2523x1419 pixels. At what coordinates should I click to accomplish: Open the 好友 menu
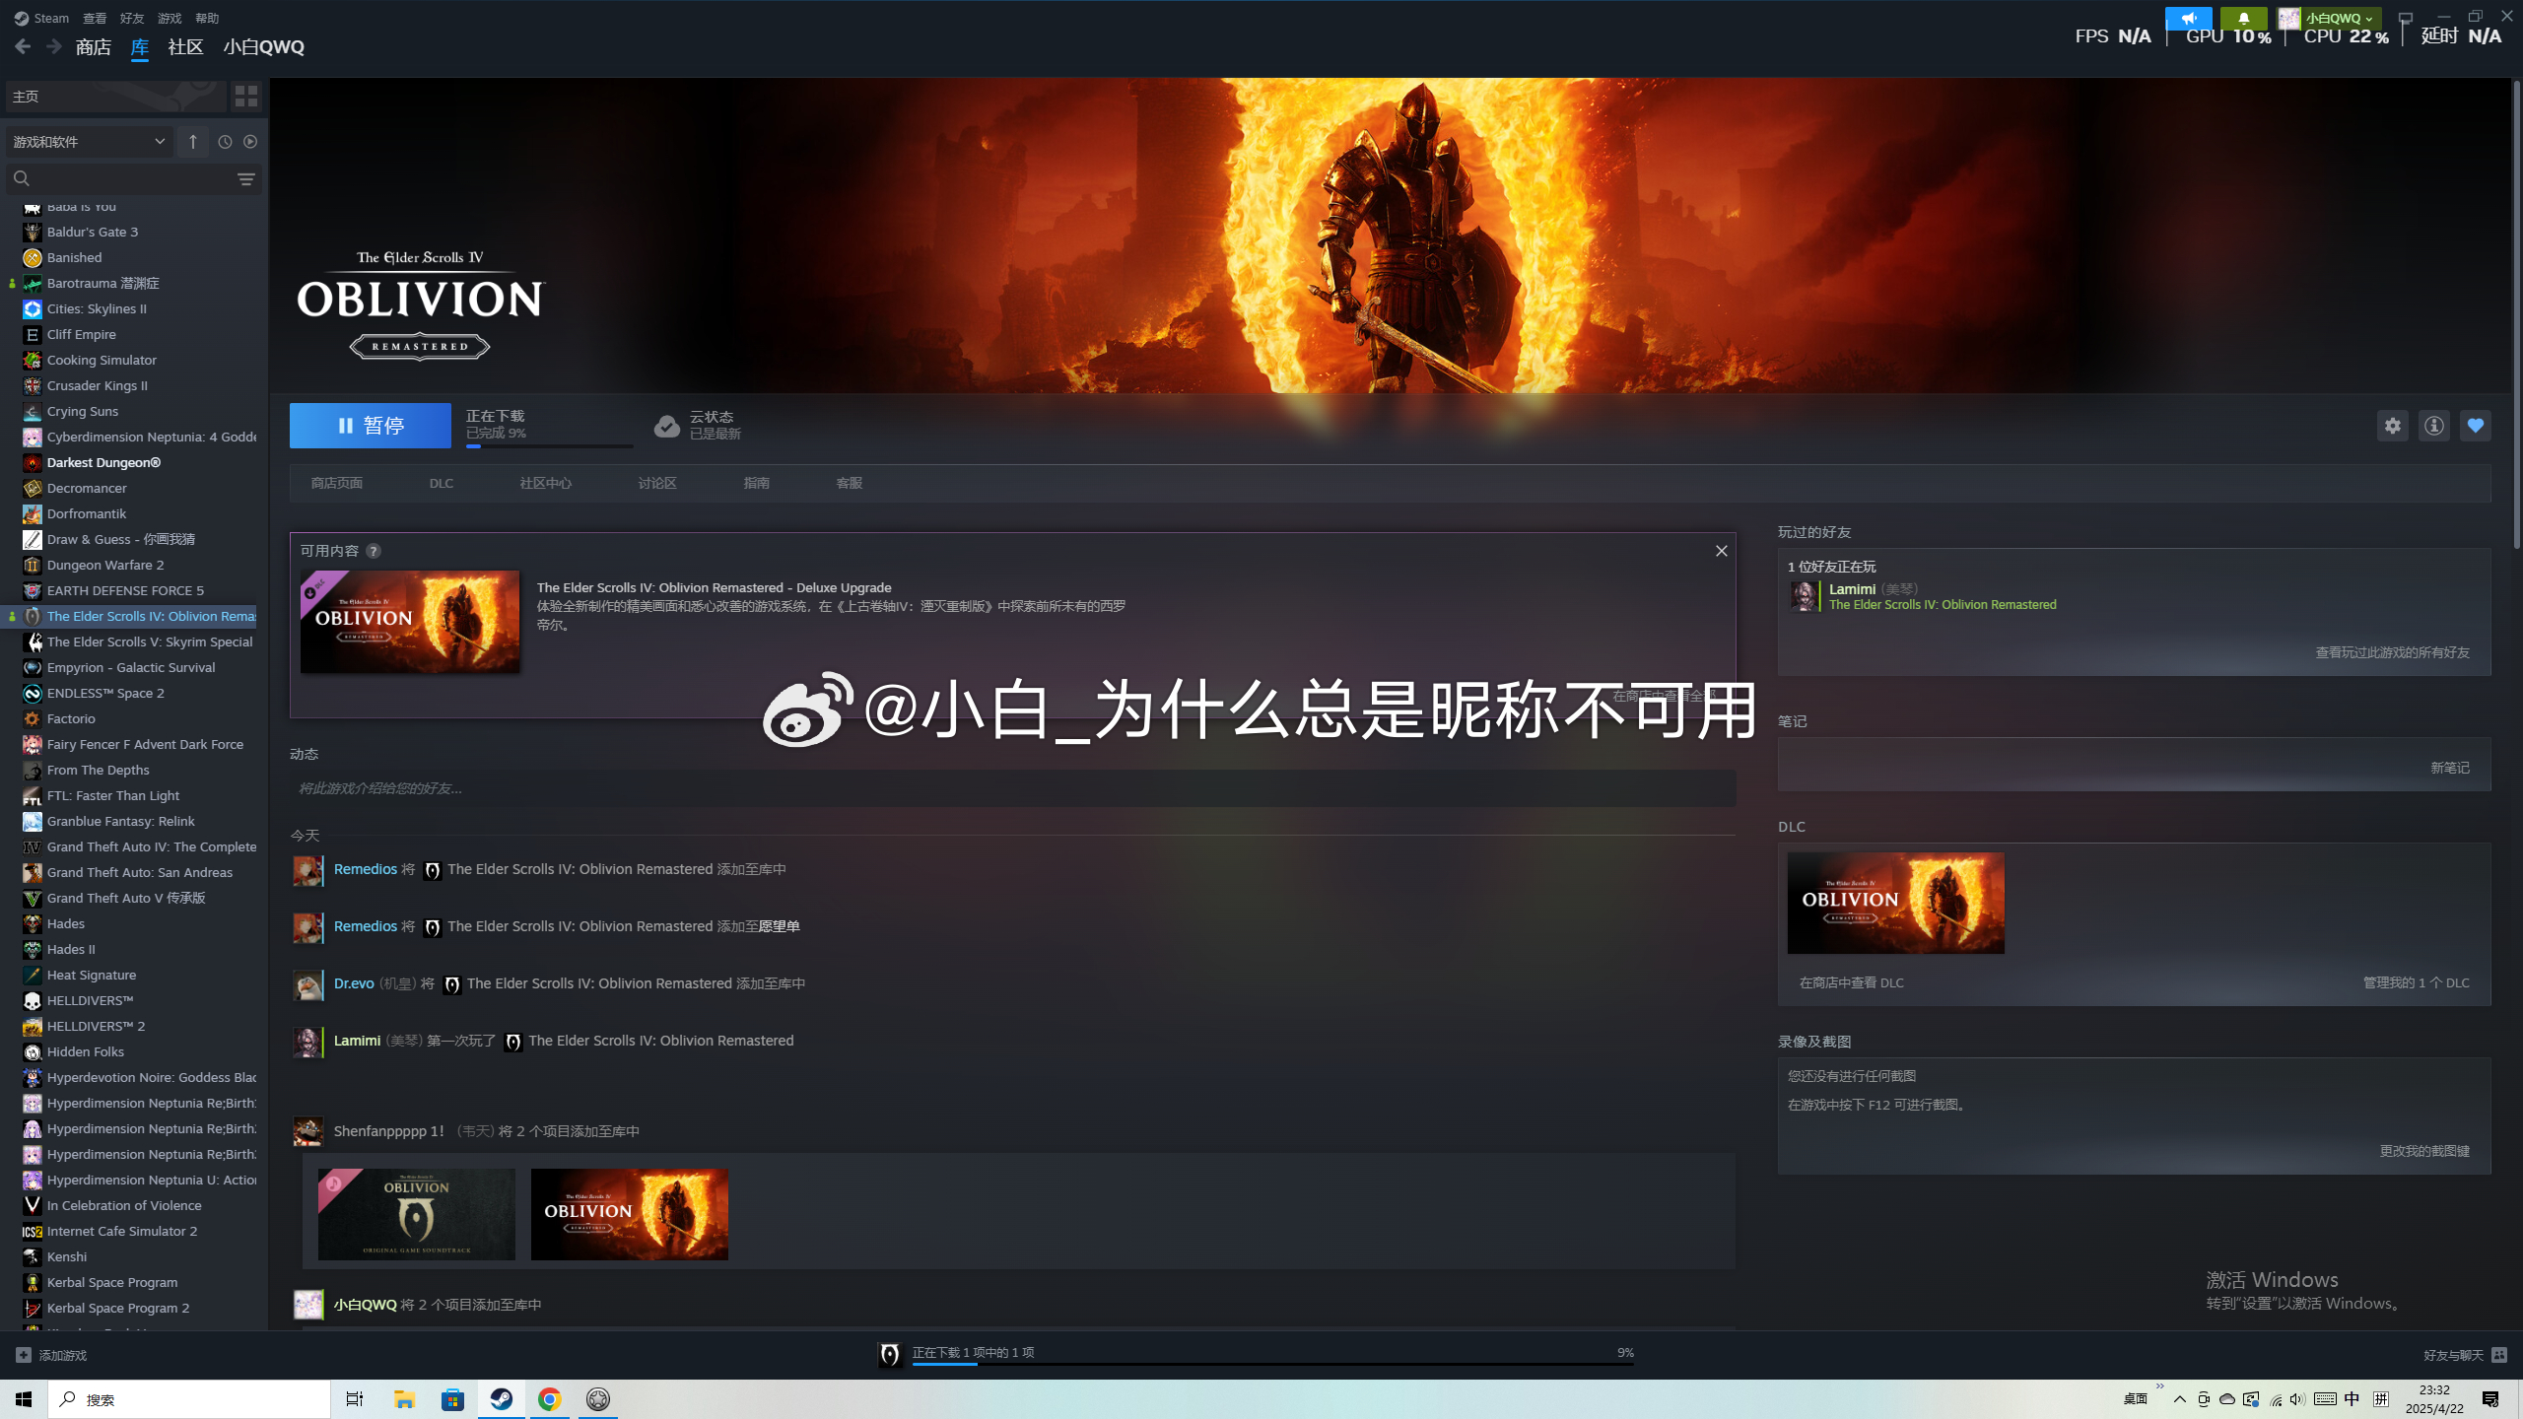pos(132,18)
